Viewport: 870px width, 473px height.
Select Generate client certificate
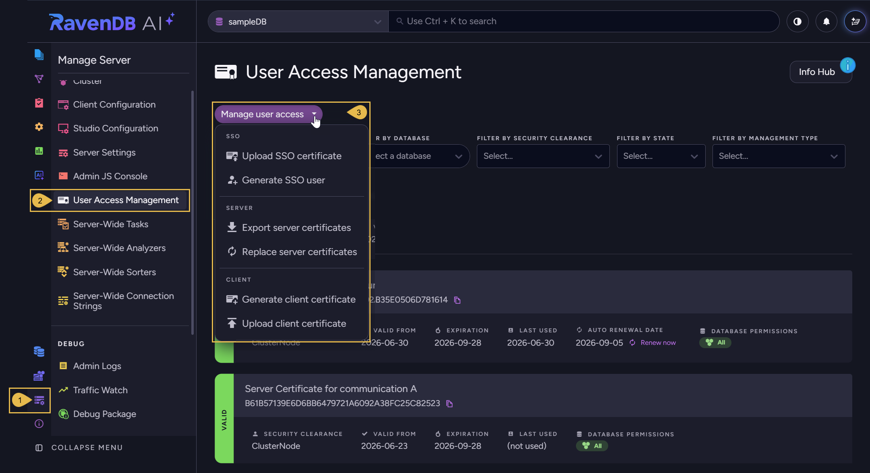coord(292,299)
